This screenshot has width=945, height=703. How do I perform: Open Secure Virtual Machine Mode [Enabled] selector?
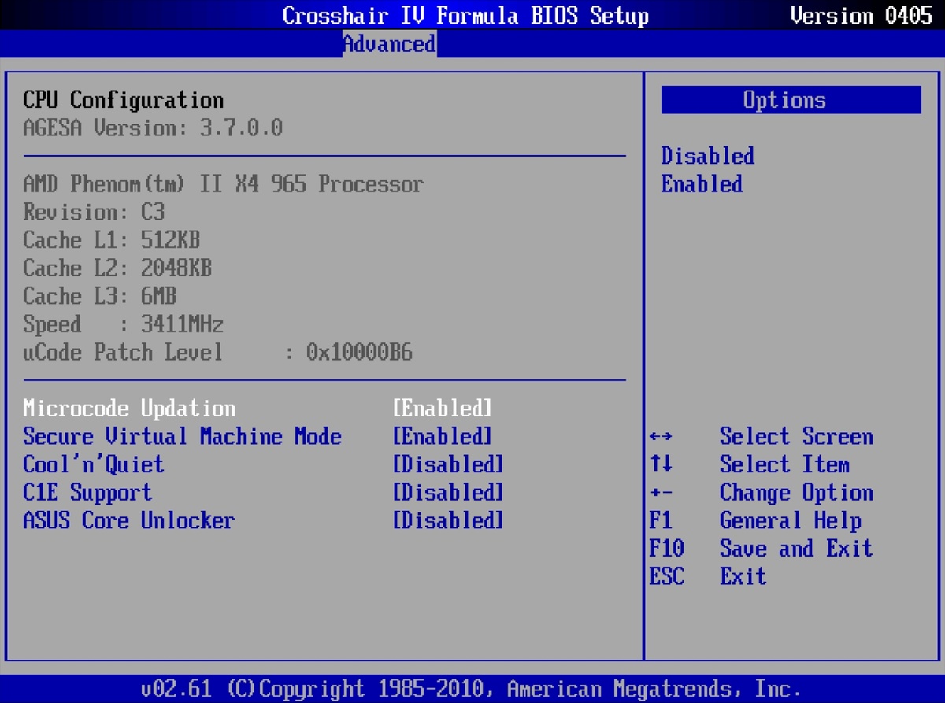(x=442, y=437)
